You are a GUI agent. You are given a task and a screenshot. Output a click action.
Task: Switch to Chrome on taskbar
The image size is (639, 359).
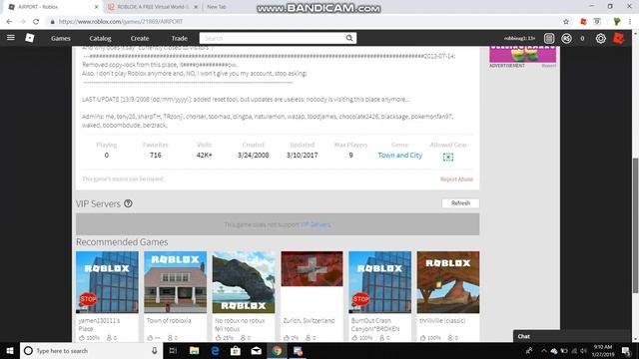pos(277,350)
